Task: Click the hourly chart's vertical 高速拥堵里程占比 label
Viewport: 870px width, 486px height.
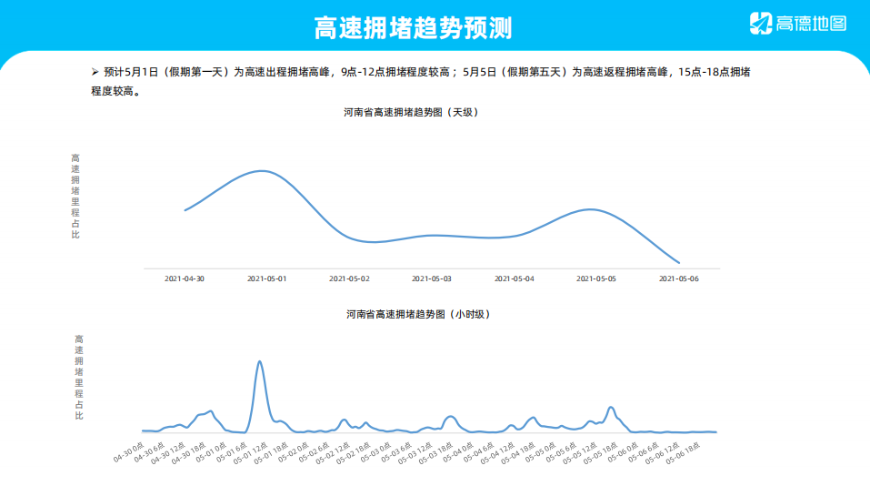Action: point(79,377)
